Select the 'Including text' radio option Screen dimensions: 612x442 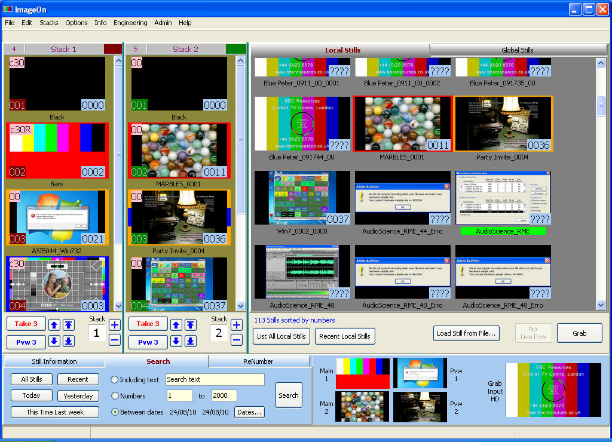point(115,380)
